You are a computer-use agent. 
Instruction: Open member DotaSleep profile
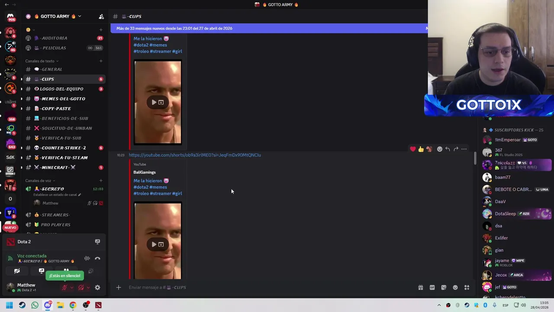tap(517, 214)
